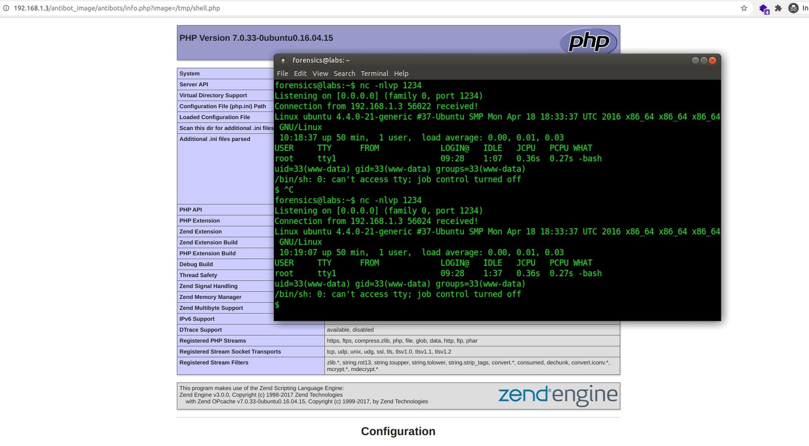Click the browser URL address field
The width and height of the screenshot is (809, 446).
(373, 8)
